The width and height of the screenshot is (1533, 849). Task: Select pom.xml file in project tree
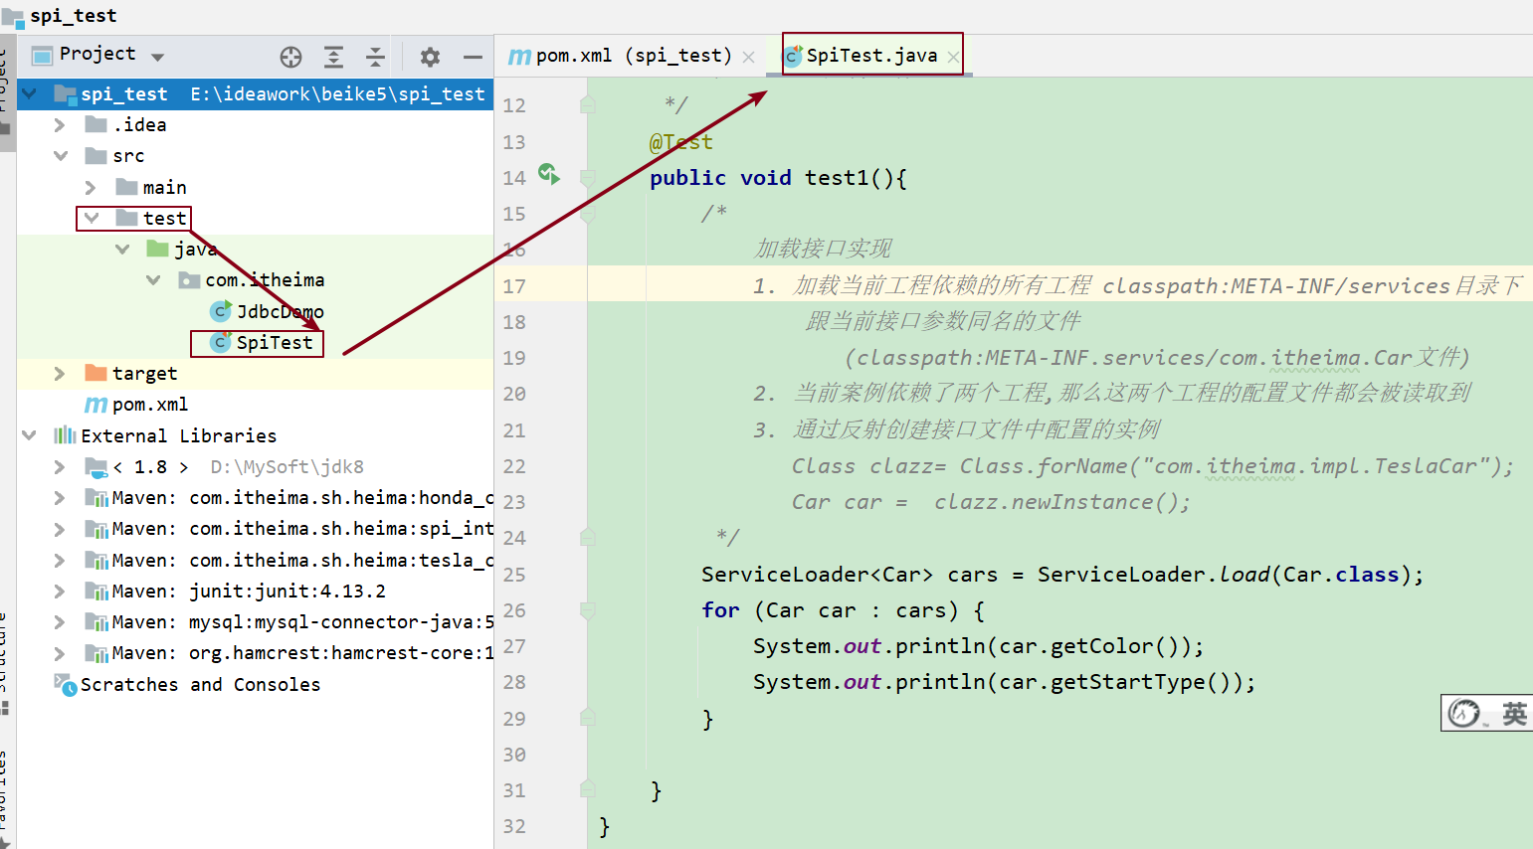tap(149, 405)
